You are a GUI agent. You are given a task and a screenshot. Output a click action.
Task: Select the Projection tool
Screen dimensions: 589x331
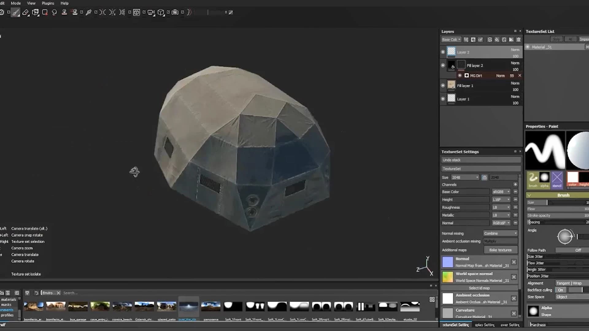tap(35, 13)
